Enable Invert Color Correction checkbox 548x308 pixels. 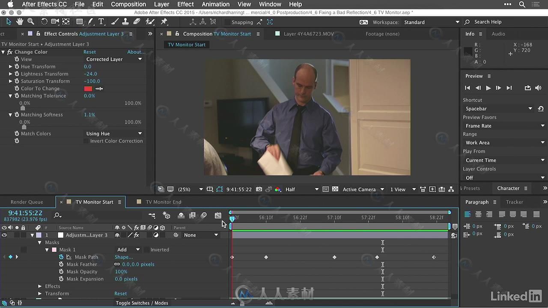tap(86, 141)
